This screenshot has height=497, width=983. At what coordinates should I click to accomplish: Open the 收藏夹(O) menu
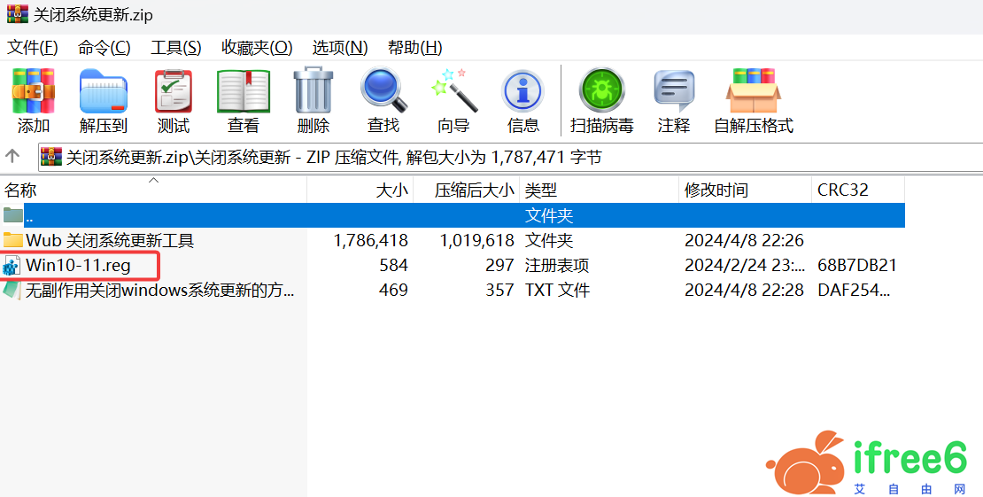[257, 47]
